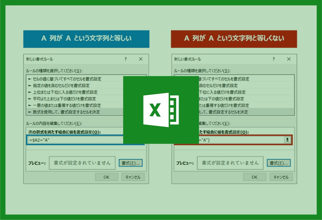Open 書式(F)... in the right dialog
Screen dimensions: 322x220
tap(279, 163)
